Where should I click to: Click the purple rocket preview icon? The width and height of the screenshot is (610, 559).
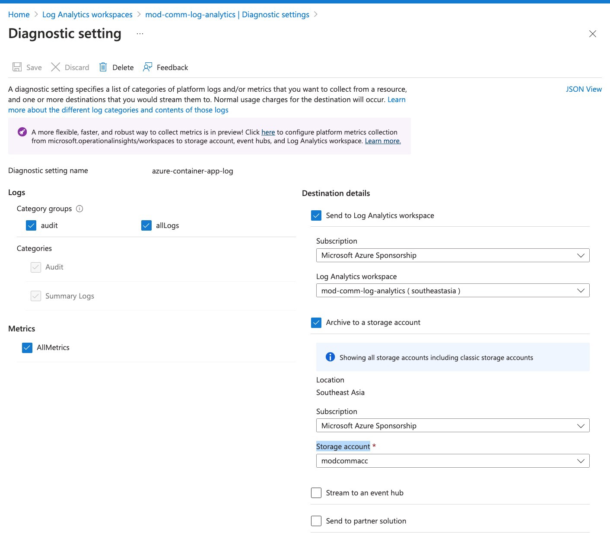coord(22,132)
